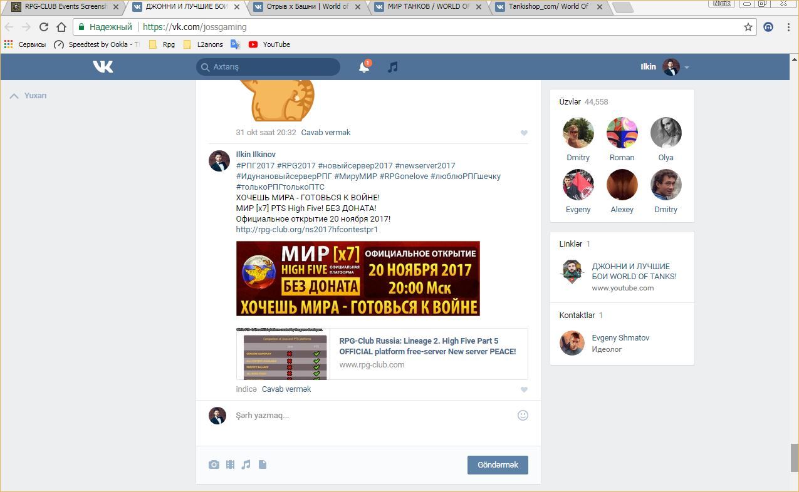Open Kontaktlar section header
Screen dimensions: 799x492
click(x=581, y=315)
